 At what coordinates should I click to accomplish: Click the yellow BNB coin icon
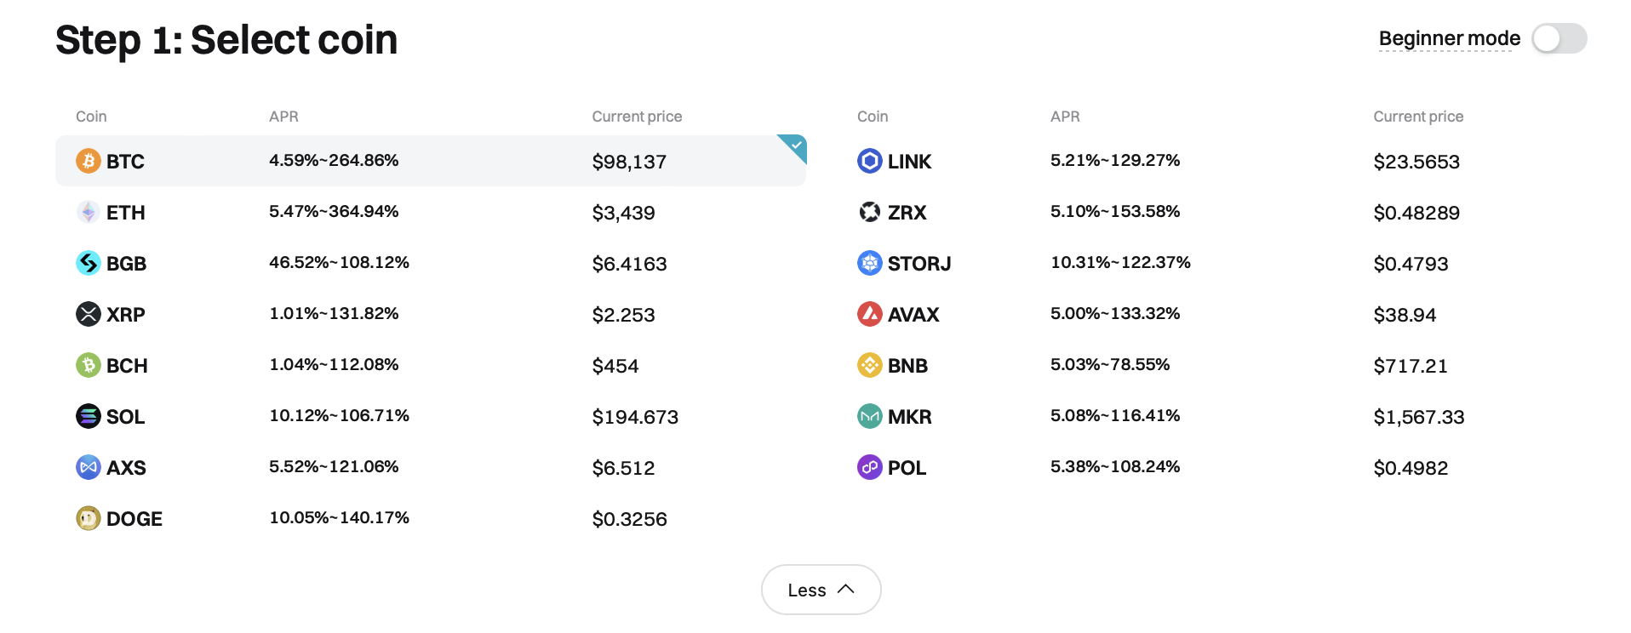pos(870,365)
